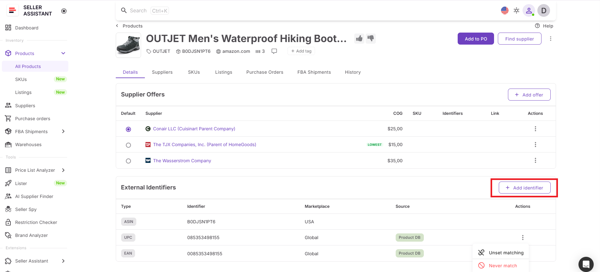This screenshot has width=600, height=272.
Task: Switch to the Purchase Orders tab
Action: (265, 72)
